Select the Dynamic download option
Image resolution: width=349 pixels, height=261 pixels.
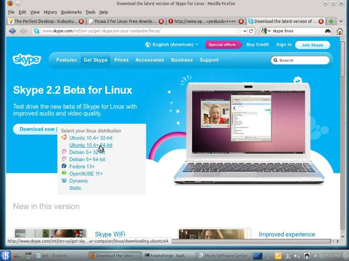[x=79, y=181]
